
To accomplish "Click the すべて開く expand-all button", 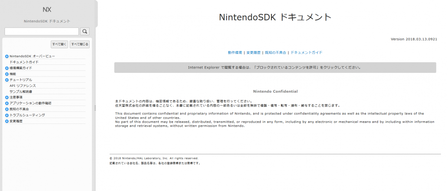I will (60, 44).
